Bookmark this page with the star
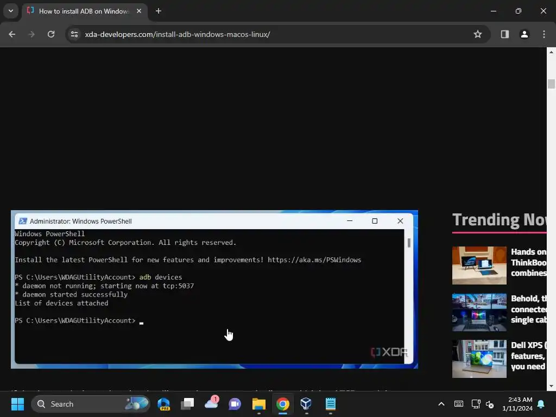The width and height of the screenshot is (556, 417). [x=478, y=34]
